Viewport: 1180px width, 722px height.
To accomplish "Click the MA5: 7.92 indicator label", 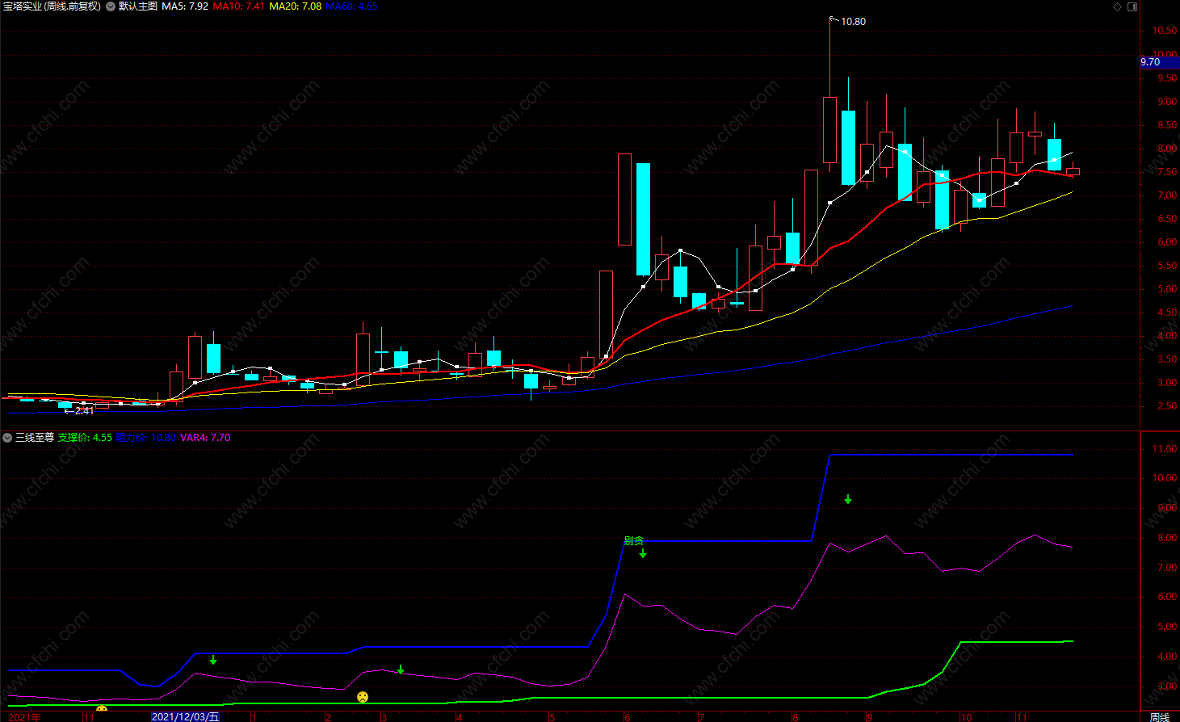I will (x=185, y=6).
